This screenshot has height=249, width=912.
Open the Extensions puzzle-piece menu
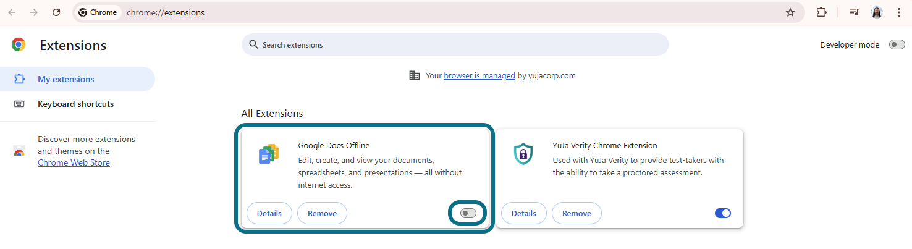(821, 12)
